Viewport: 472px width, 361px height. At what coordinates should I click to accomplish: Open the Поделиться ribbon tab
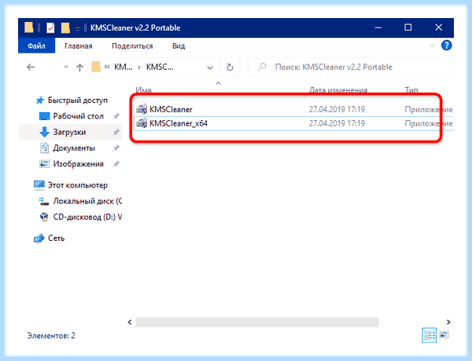tap(132, 46)
